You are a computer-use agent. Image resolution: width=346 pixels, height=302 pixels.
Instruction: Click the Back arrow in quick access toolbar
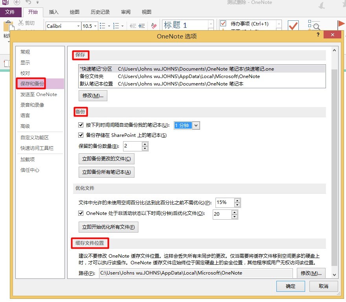(x=17, y=2)
